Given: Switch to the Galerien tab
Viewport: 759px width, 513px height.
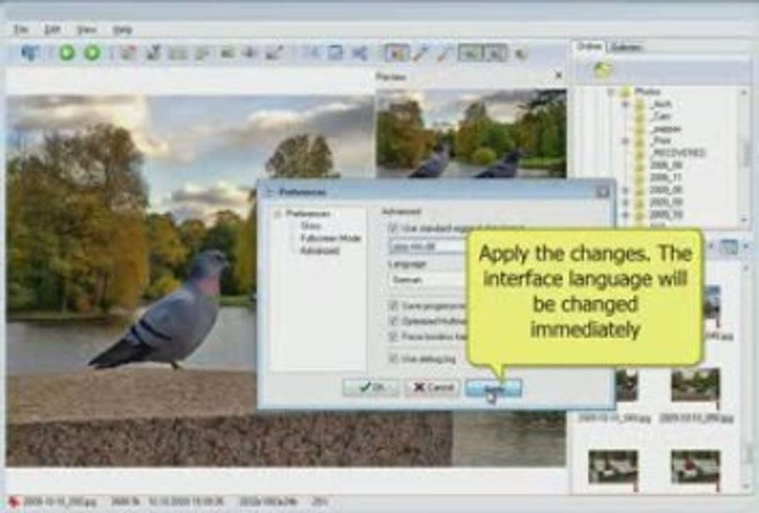Looking at the screenshot, I should click(626, 47).
